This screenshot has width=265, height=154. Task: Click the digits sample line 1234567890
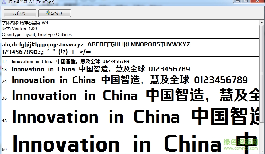tap(46, 52)
